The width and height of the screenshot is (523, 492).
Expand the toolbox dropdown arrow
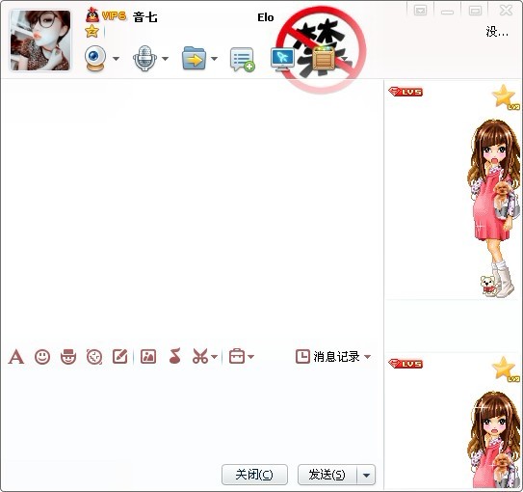pos(251,357)
